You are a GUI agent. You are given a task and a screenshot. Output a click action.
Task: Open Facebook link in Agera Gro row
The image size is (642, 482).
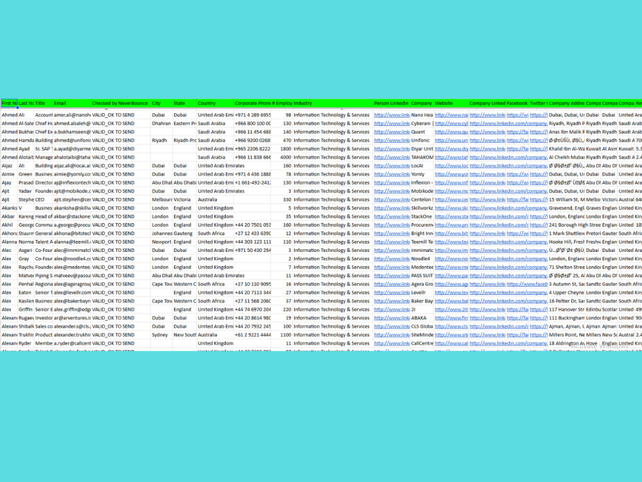[527, 284]
